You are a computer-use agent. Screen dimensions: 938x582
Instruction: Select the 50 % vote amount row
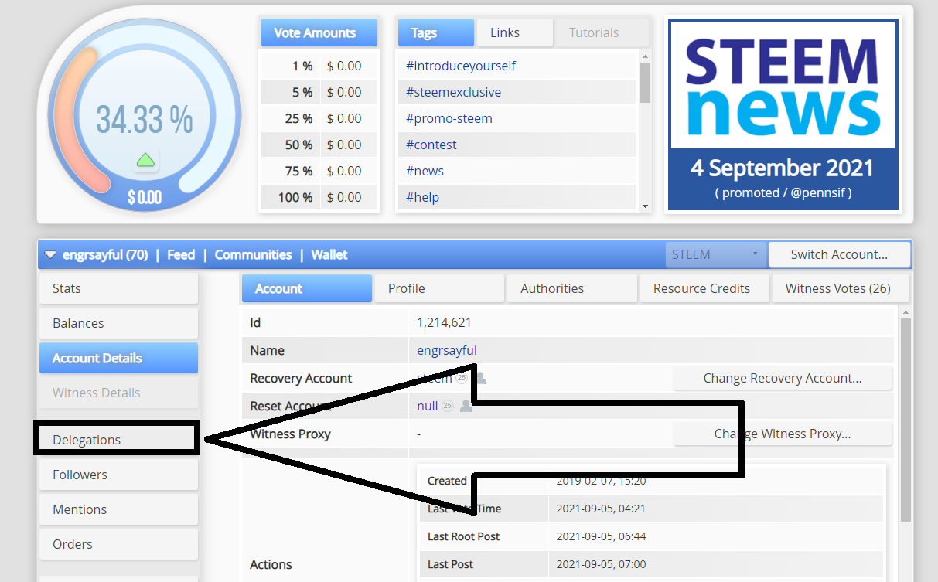pos(319,145)
